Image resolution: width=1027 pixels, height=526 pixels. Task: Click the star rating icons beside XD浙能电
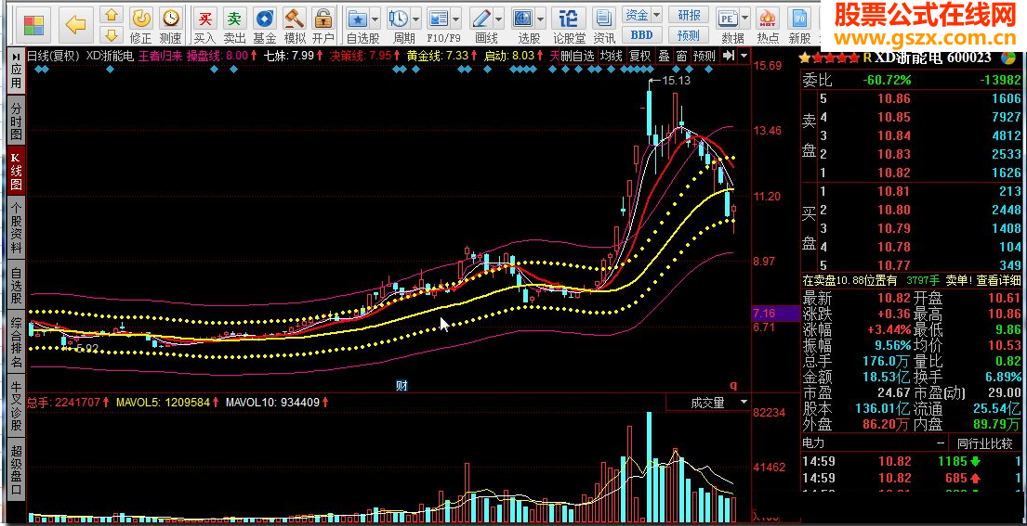(x=828, y=58)
